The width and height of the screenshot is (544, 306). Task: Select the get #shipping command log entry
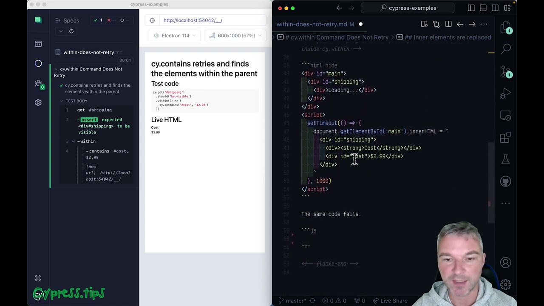click(98, 110)
